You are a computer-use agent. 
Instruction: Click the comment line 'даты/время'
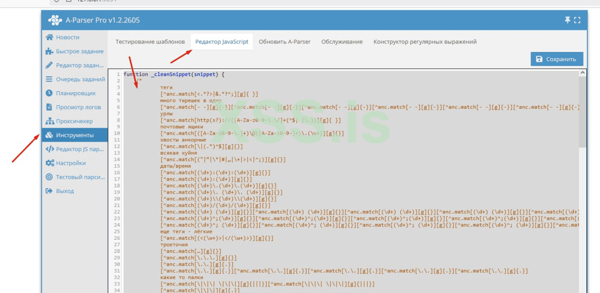176,166
